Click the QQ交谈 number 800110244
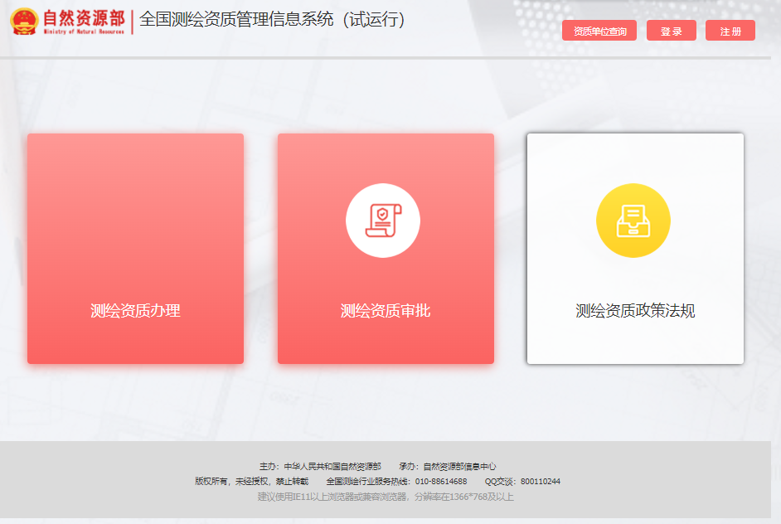781x524 pixels. (541, 482)
